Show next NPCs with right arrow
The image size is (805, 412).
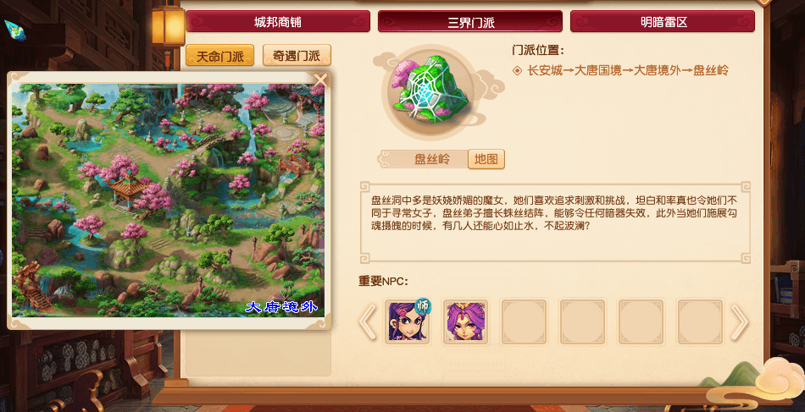coord(739,321)
